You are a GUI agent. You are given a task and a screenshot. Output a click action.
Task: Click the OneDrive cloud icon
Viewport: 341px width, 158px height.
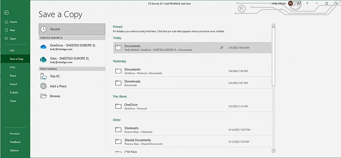tap(44, 47)
